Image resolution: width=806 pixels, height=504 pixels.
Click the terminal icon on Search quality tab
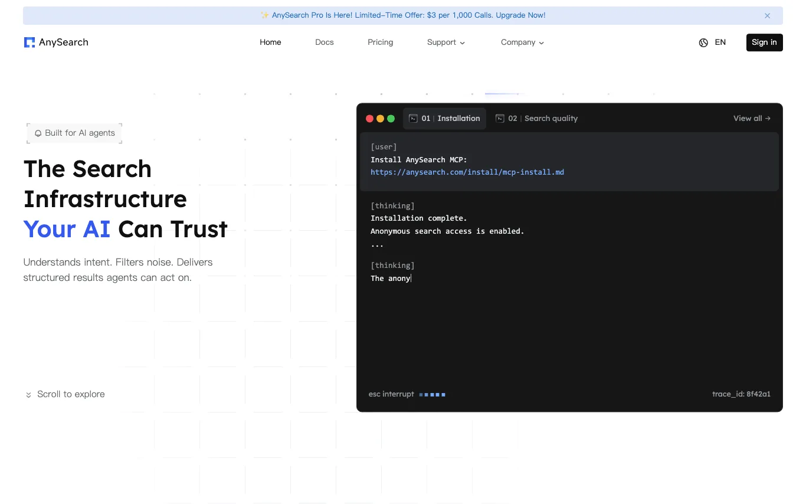(500, 119)
